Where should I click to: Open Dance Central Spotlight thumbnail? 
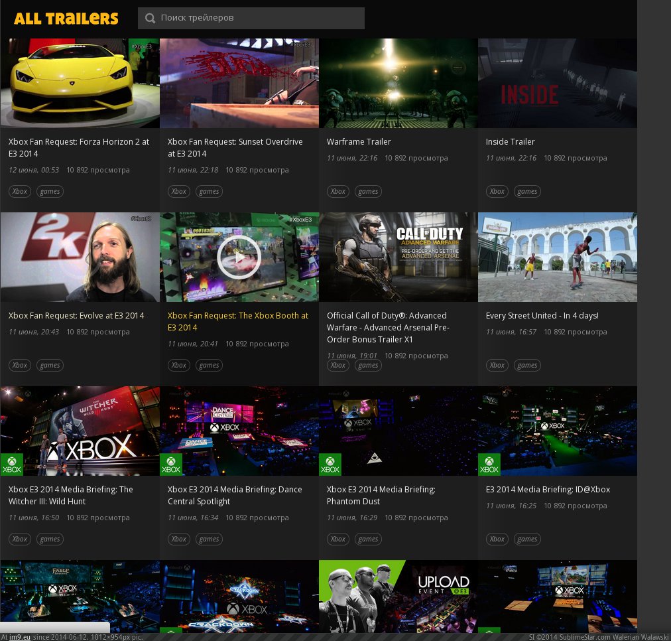click(x=239, y=431)
